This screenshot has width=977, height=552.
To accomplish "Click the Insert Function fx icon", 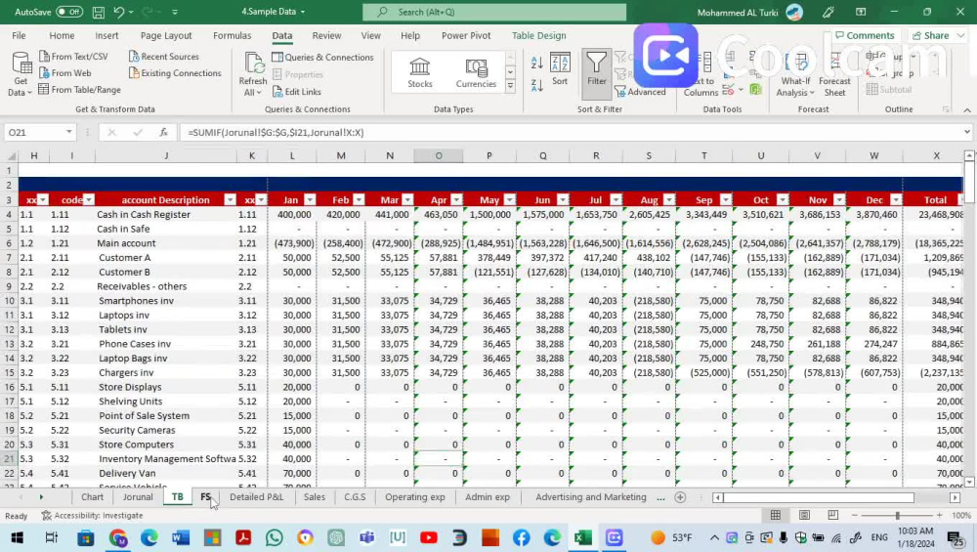I will (x=163, y=132).
